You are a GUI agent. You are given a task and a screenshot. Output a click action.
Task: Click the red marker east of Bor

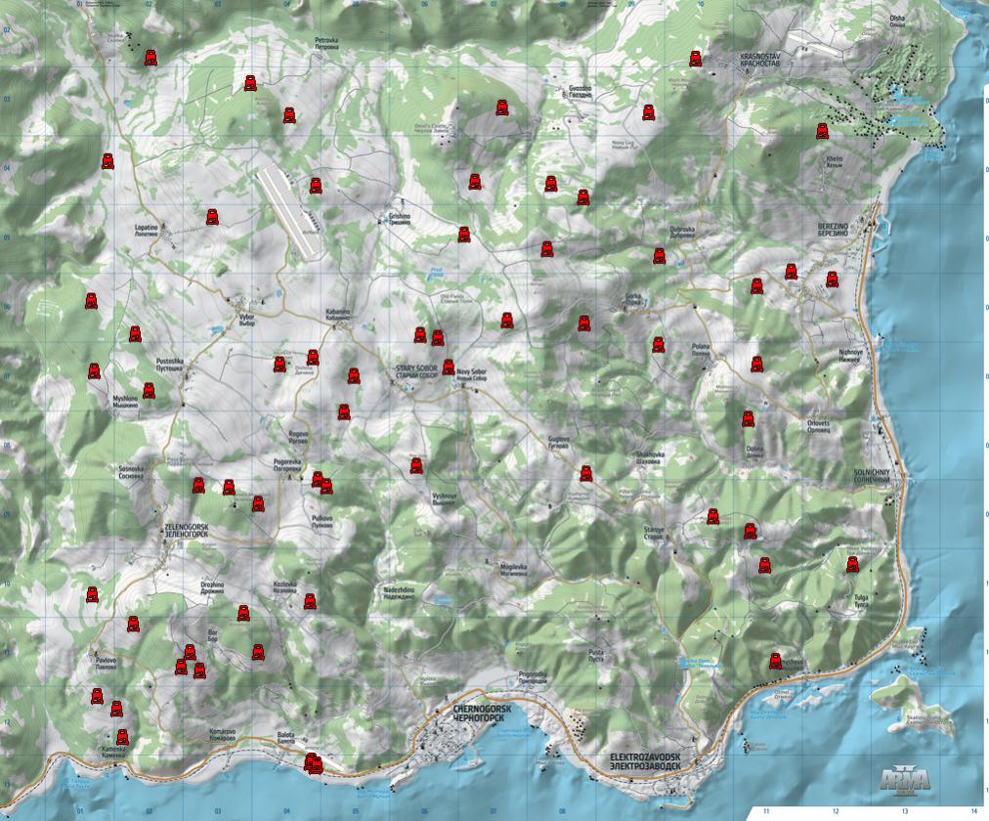click(258, 652)
